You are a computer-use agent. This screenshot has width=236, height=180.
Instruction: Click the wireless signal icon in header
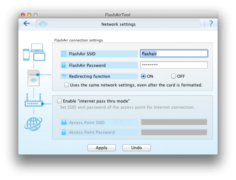click(43, 24)
